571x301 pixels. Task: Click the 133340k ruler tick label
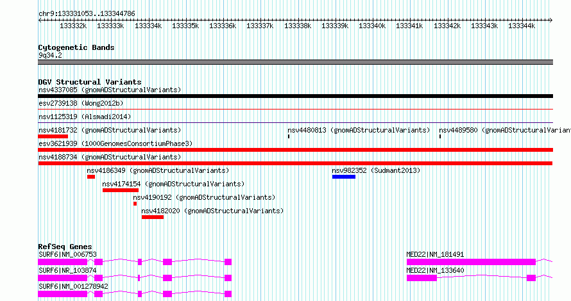[372, 26]
